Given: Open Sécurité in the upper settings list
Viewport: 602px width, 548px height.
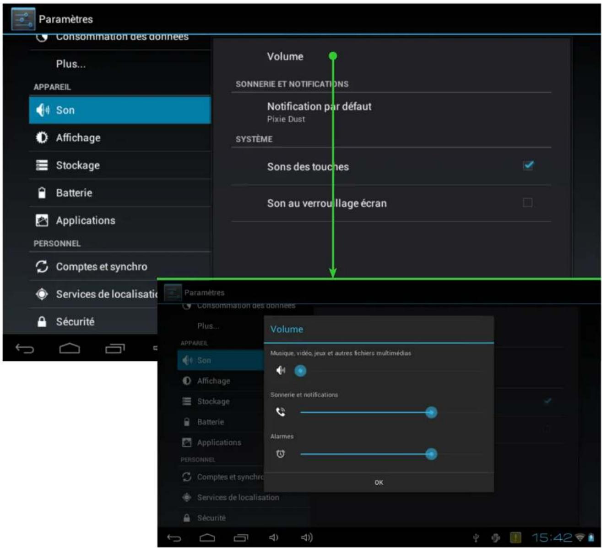Looking at the screenshot, I should pos(93,322).
